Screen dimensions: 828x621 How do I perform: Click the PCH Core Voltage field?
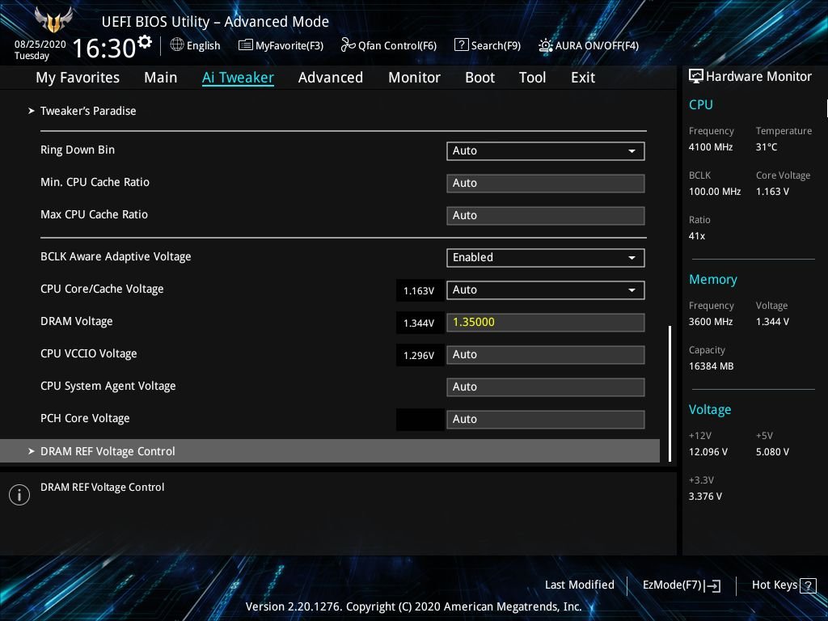click(545, 419)
